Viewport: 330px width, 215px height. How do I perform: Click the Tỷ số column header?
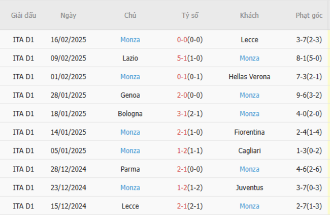[x=190, y=15]
